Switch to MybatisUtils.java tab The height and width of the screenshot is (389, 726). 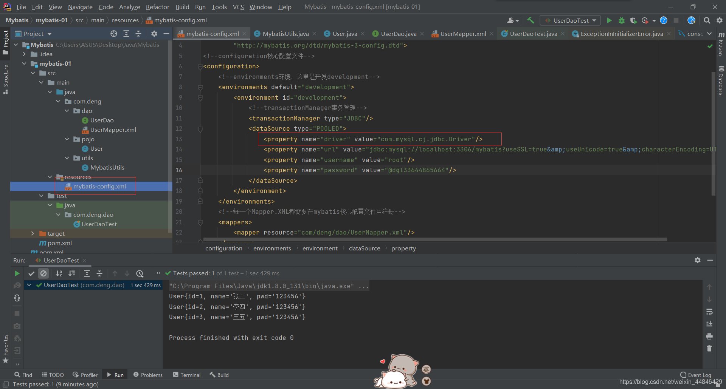285,34
